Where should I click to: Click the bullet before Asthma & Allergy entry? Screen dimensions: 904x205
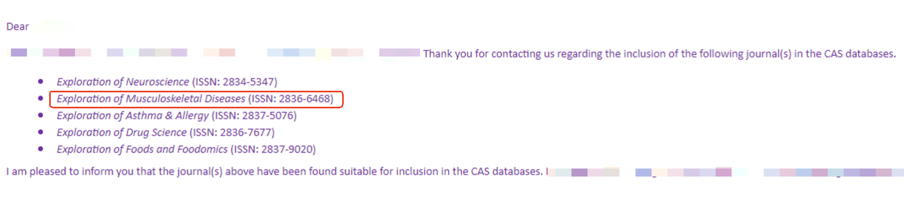point(41,115)
